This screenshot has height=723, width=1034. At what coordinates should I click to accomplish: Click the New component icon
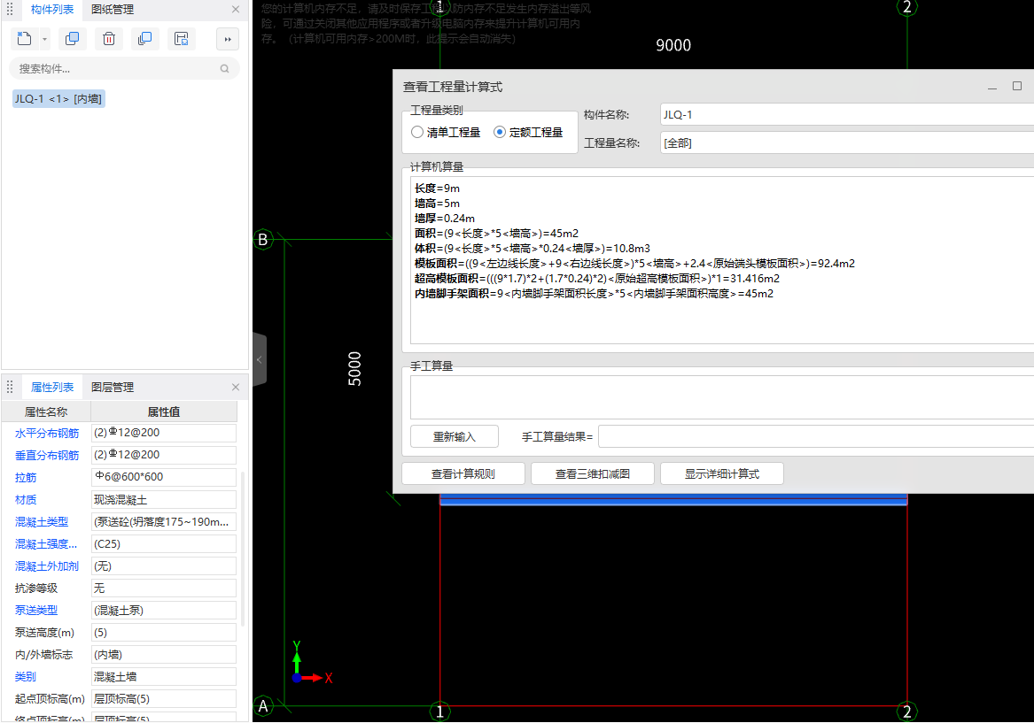(25, 39)
